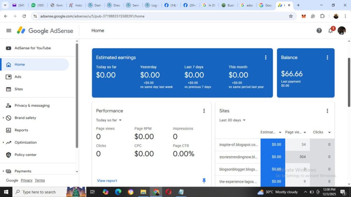Expand the Last 30 days dropdown
The height and width of the screenshot is (197, 351).
[232, 120]
